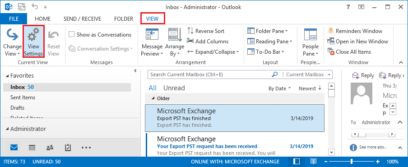Switch to the FOLDER tab
Viewport: 408px width, 167px height.
[124, 19]
